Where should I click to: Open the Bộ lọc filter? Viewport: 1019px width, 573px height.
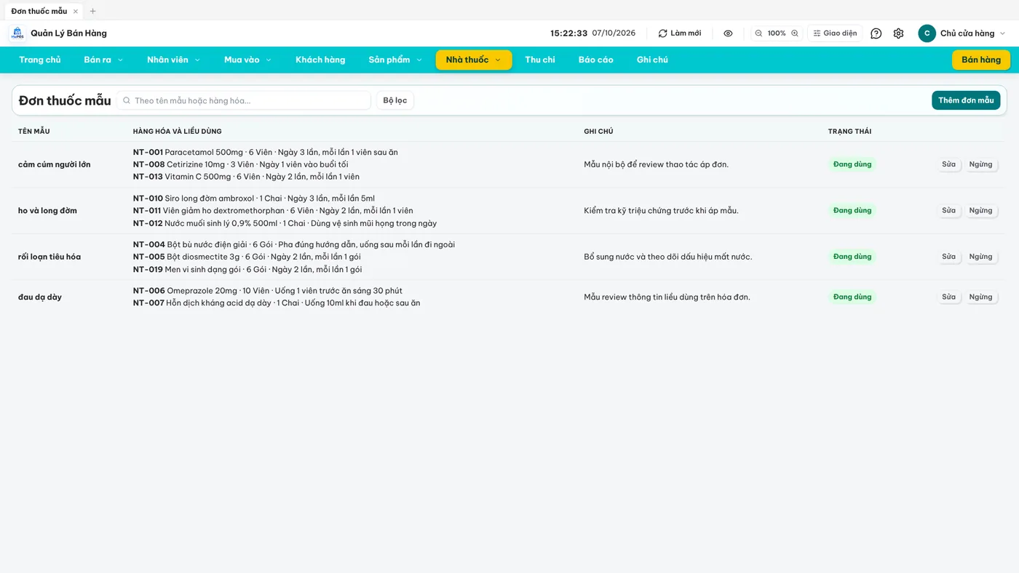click(x=395, y=100)
